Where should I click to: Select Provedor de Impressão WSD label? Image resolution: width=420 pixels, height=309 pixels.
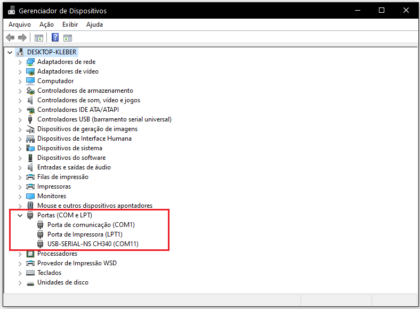[x=77, y=263]
